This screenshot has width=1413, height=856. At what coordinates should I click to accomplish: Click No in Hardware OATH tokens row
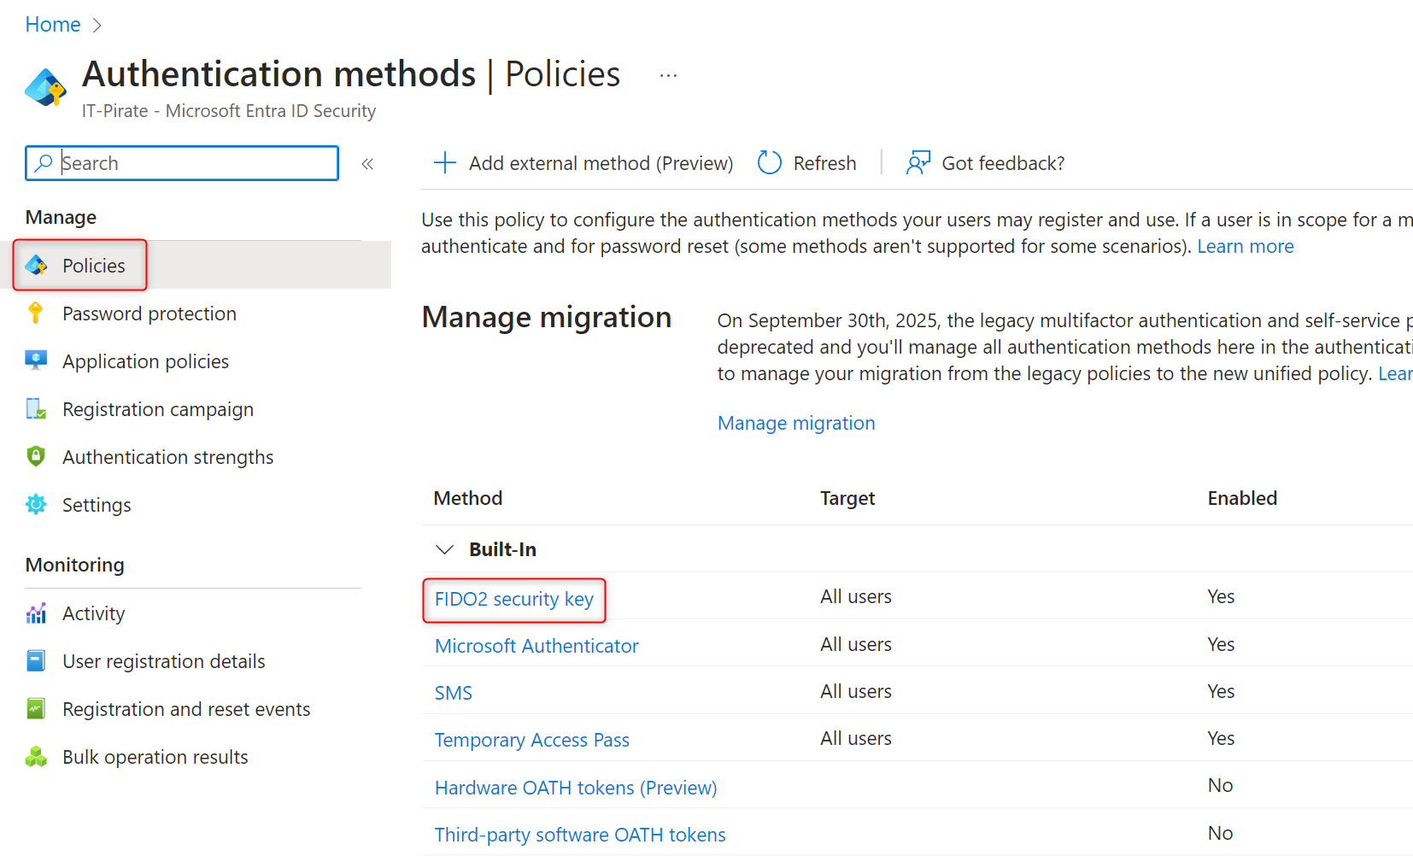(1220, 785)
